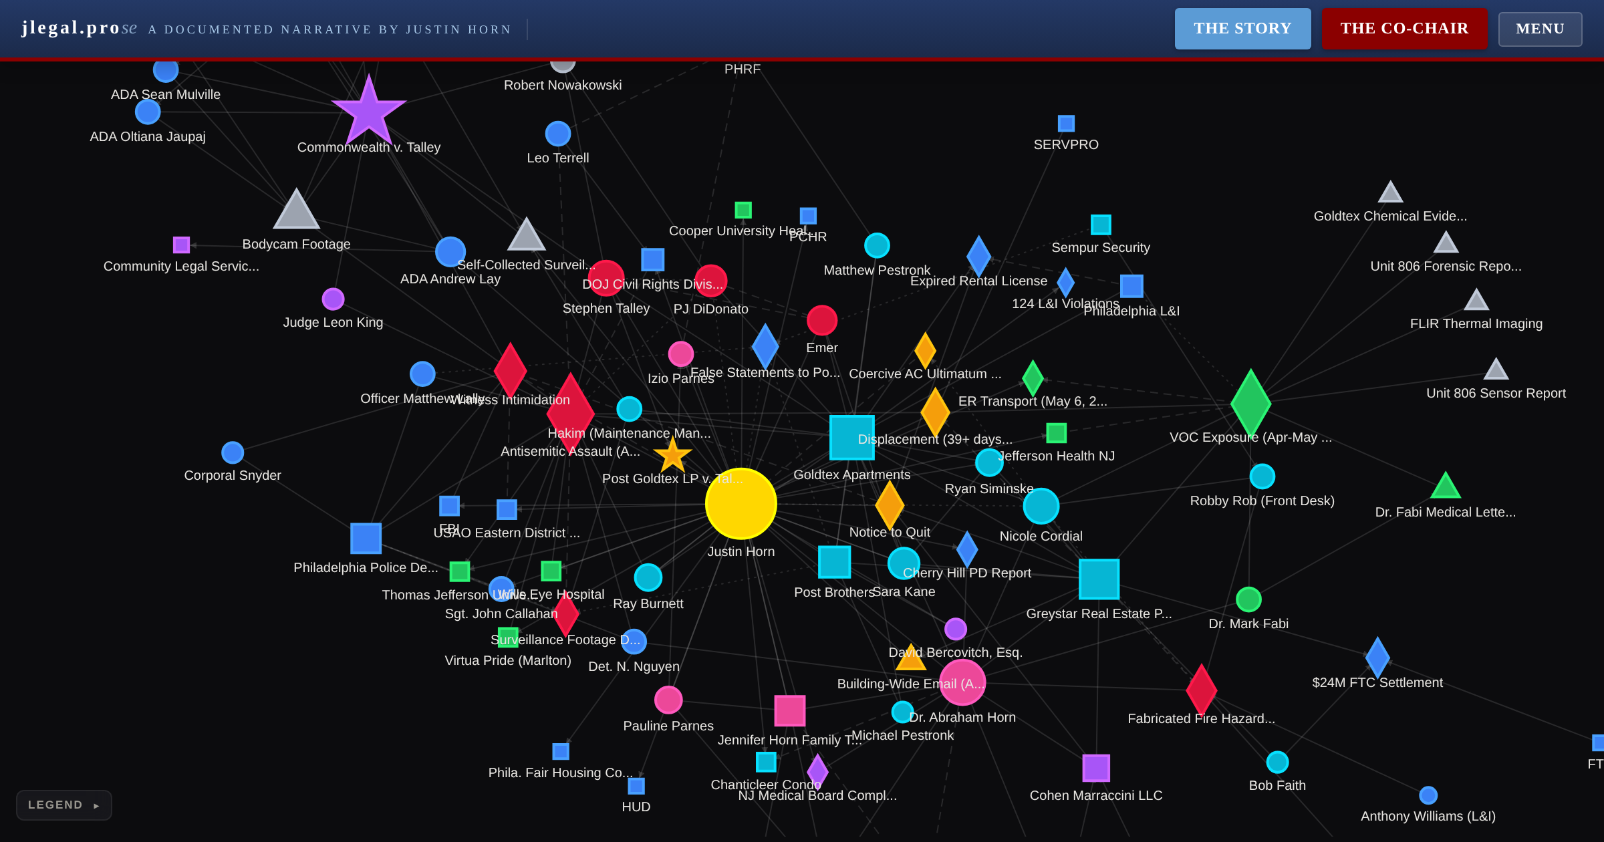Select the Jefferson Health NJ green square node
1604x842 pixels.
tap(1057, 433)
